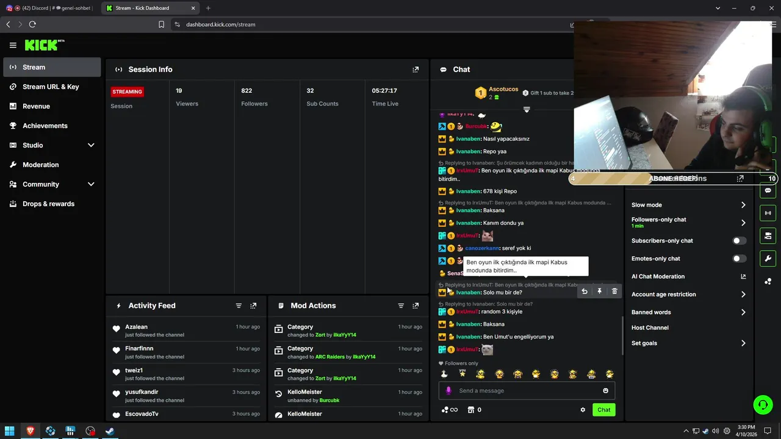781x439 pixels.
Task: Toggle Emotes-only chat
Action: [740, 259]
